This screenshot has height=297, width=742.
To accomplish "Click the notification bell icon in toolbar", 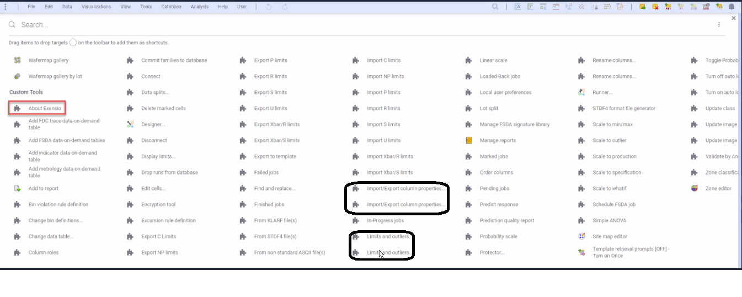I will click(732, 7).
